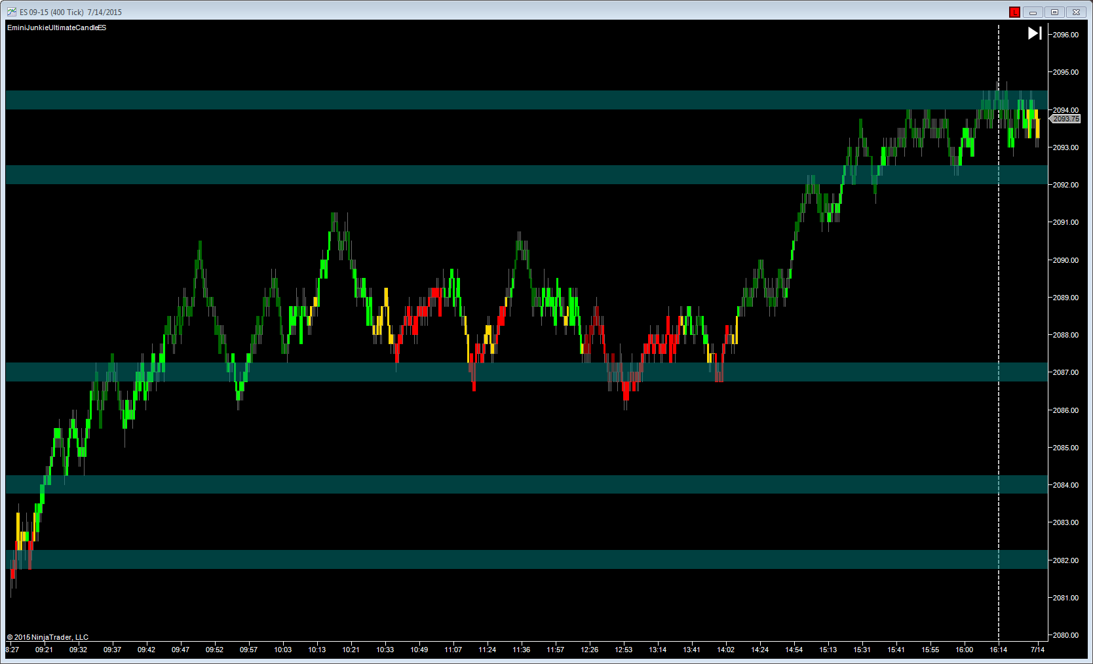The height and width of the screenshot is (664, 1093).
Task: Click the 10:03 time axis label
Action: (282, 650)
